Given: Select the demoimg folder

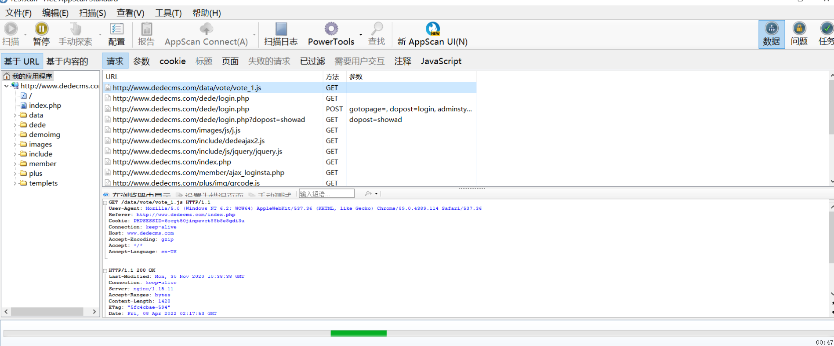Looking at the screenshot, I should 44,135.
